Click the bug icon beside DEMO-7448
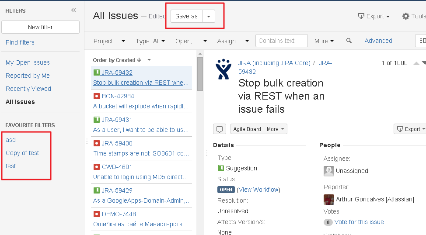The width and height of the screenshot is (426, 235). coord(97,214)
